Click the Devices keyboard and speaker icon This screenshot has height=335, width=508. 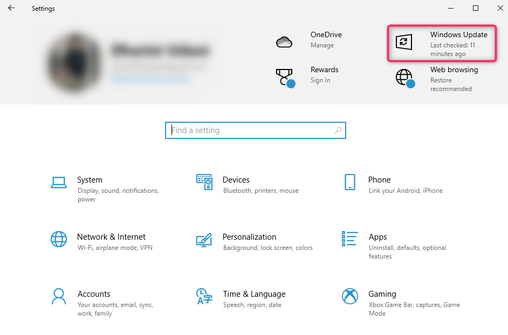[204, 182]
